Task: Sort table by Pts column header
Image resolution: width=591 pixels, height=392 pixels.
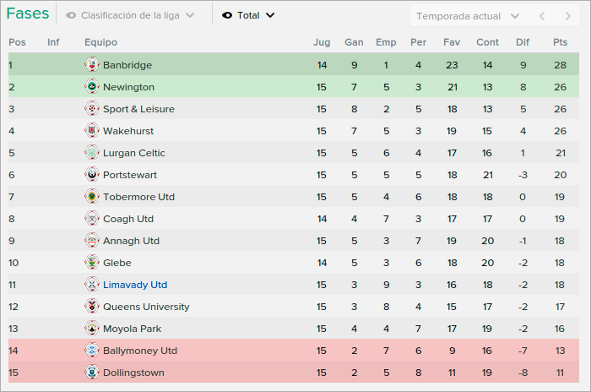Action: point(560,42)
